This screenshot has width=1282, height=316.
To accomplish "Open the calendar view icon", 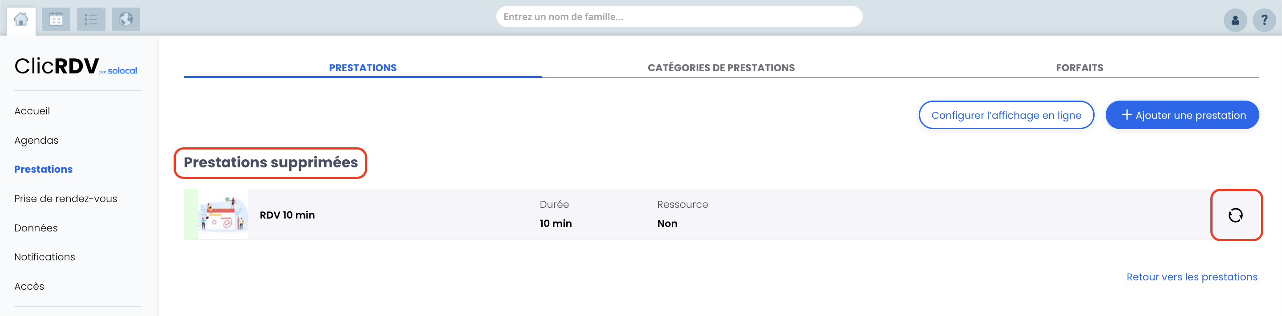I will [x=56, y=20].
